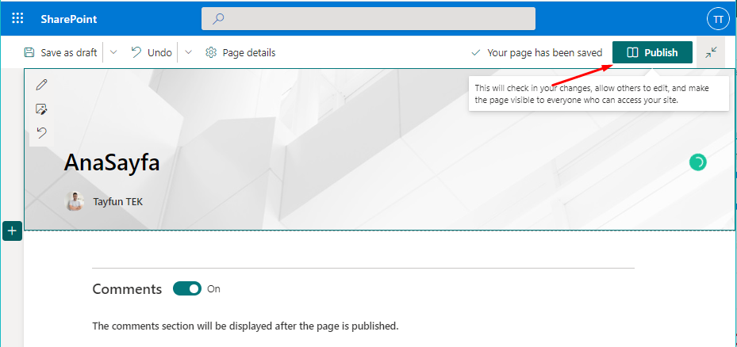Add a new section with plus button
Viewport: 737px width, 347px height.
pos(13,231)
